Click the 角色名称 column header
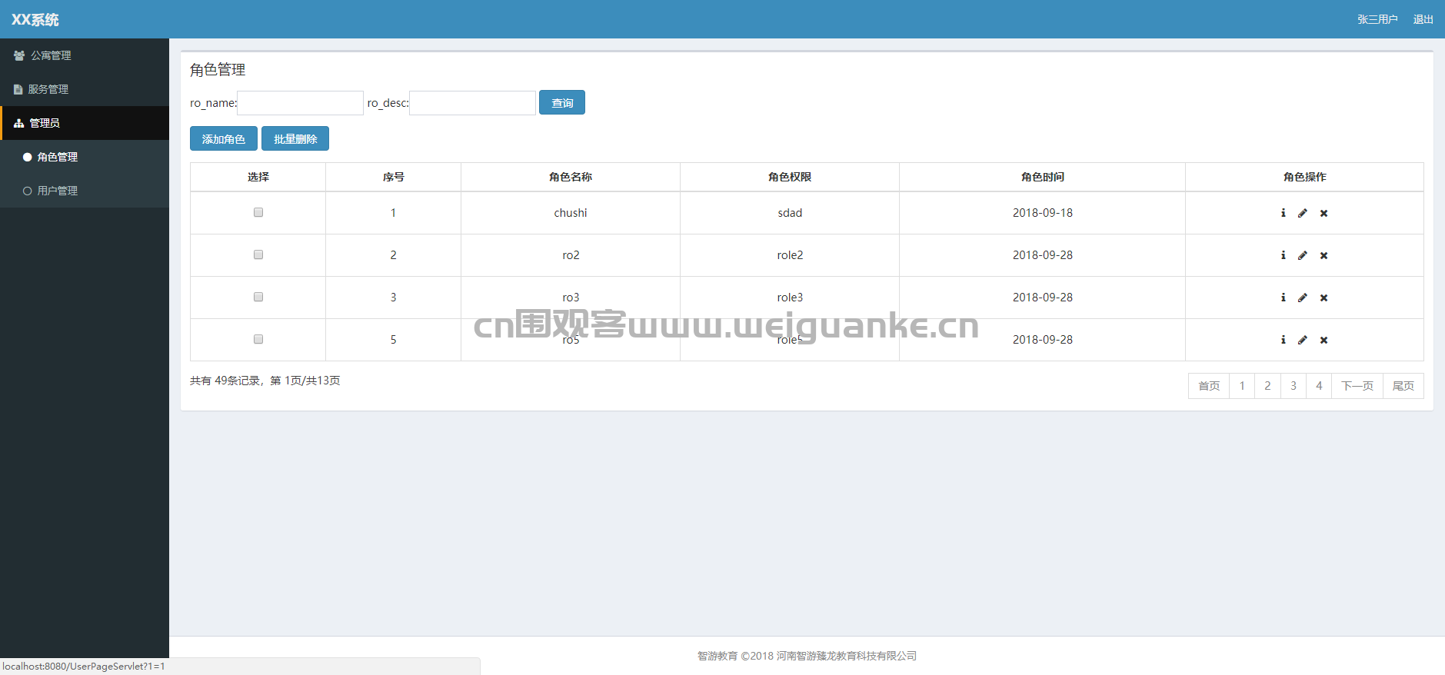 (x=571, y=177)
